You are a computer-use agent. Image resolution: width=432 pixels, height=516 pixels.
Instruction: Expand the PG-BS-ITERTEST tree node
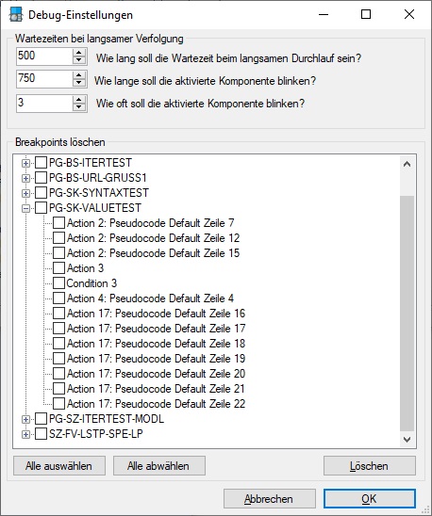point(25,163)
